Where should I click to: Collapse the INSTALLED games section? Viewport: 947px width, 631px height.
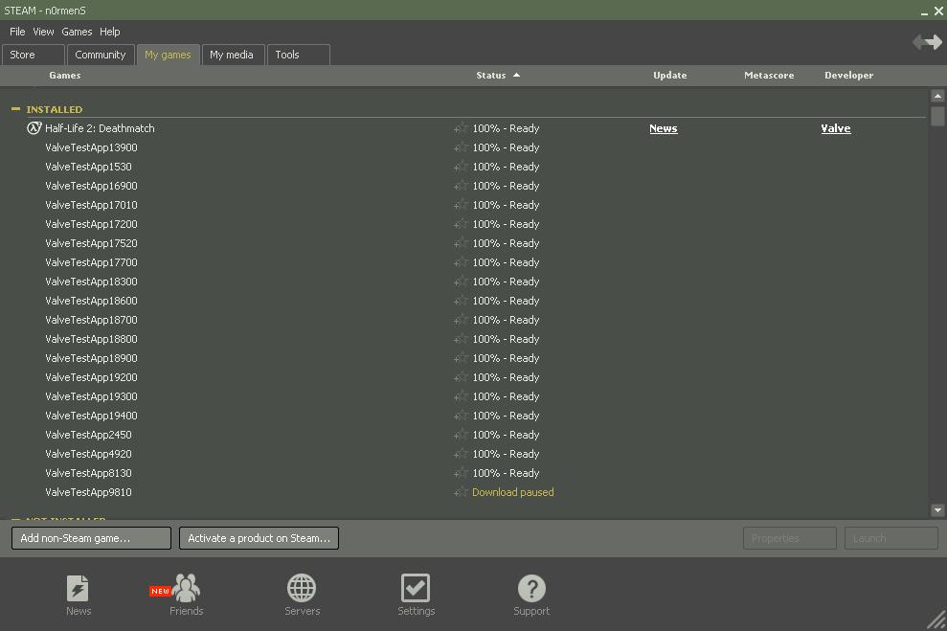click(15, 109)
